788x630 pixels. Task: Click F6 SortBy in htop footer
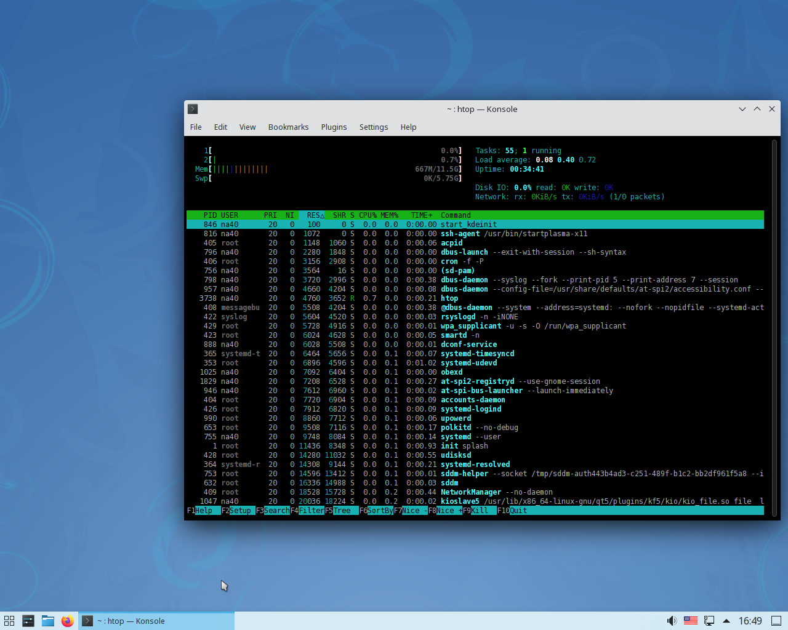[376, 511]
